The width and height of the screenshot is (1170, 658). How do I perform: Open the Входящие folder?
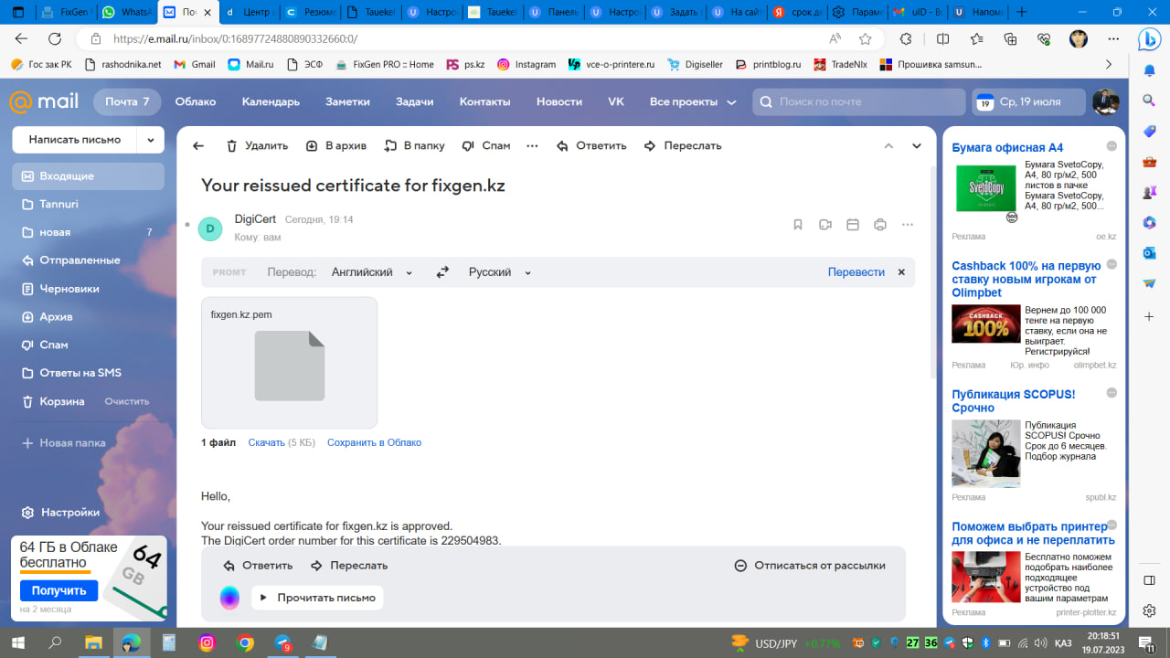88,176
